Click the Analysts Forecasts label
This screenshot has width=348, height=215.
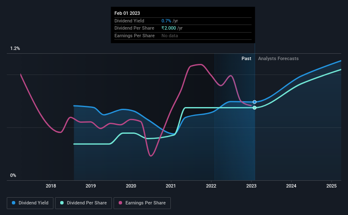tap(278, 58)
